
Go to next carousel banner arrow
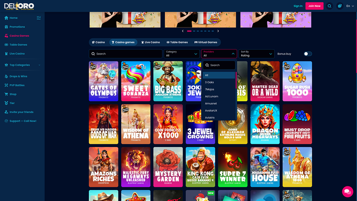point(218,31)
